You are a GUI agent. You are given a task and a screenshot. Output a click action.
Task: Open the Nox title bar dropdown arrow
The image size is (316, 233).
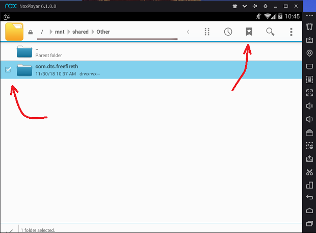pyautogui.click(x=245, y=6)
